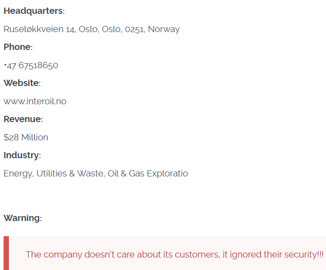Click the Headquarters heading label
Viewport: 326px width, 270px height.
(34, 11)
